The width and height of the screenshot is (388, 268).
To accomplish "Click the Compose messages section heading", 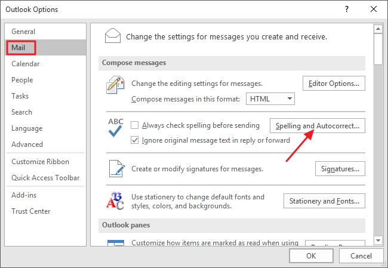I will 134,63.
